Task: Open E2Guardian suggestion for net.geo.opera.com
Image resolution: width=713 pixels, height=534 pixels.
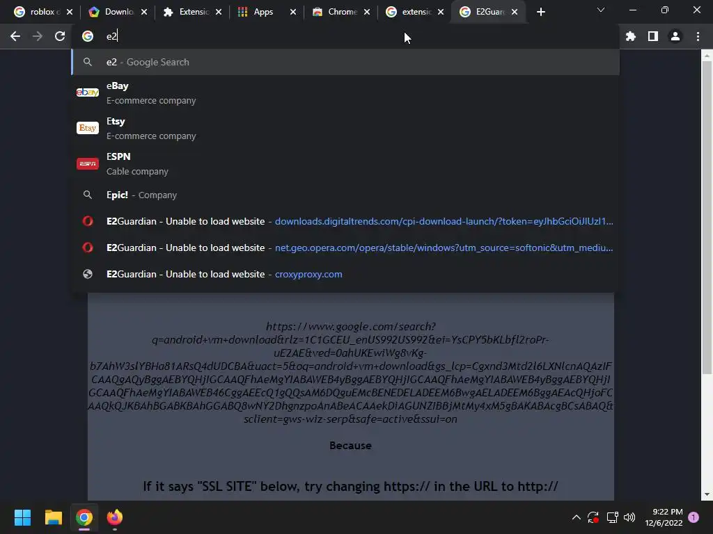Action: click(x=345, y=248)
